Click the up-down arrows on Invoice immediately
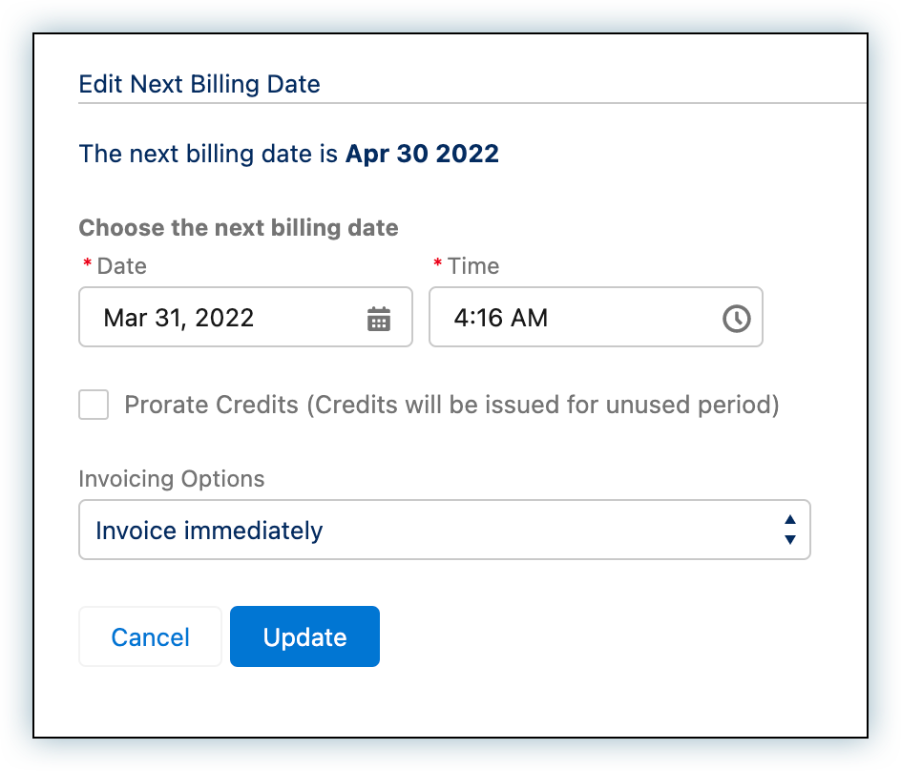The width and height of the screenshot is (901, 771). pyautogui.click(x=789, y=530)
